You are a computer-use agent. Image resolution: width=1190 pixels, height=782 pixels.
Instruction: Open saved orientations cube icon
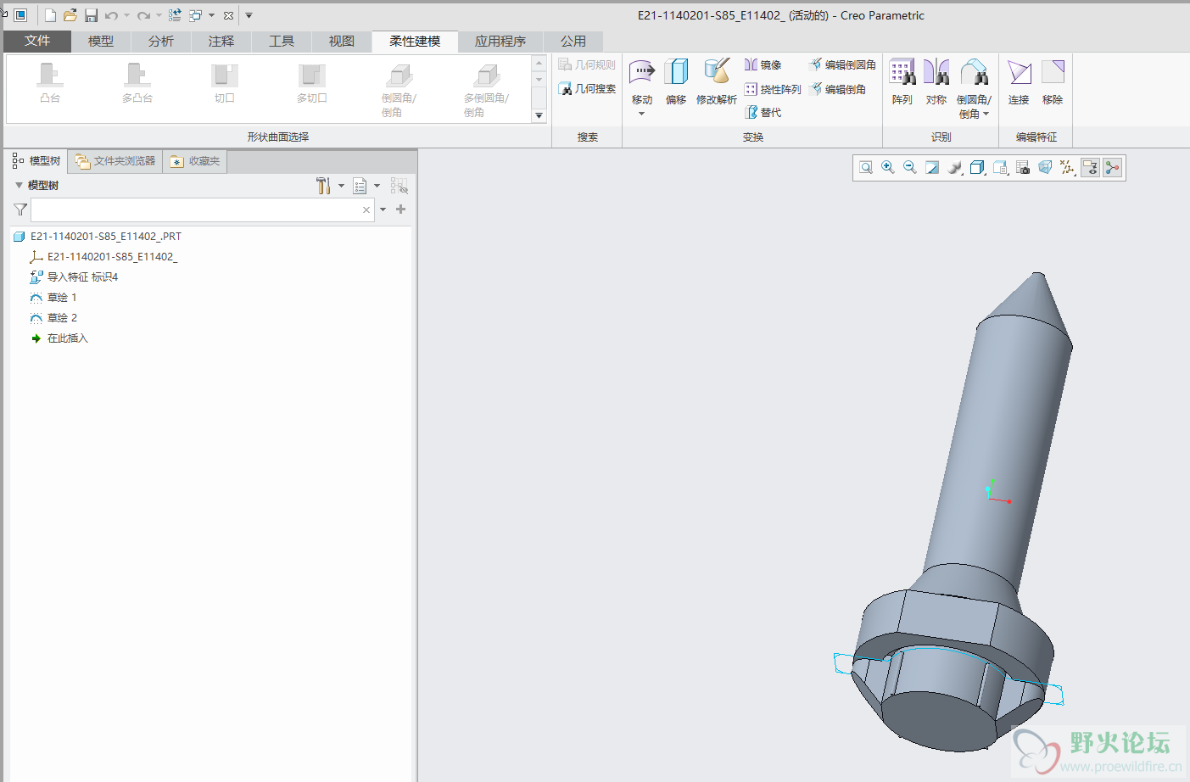click(x=1000, y=168)
